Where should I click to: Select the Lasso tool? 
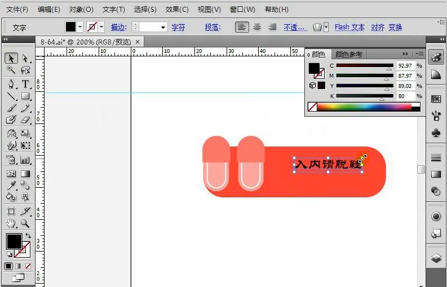click(x=25, y=70)
